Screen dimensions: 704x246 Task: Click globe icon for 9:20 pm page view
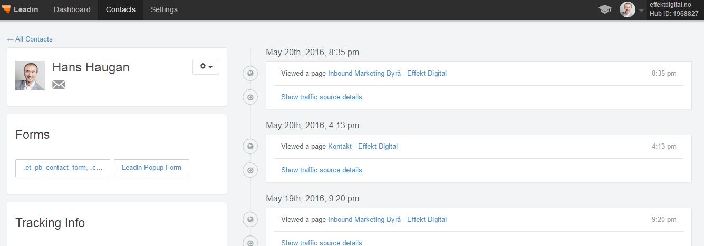[250, 220]
